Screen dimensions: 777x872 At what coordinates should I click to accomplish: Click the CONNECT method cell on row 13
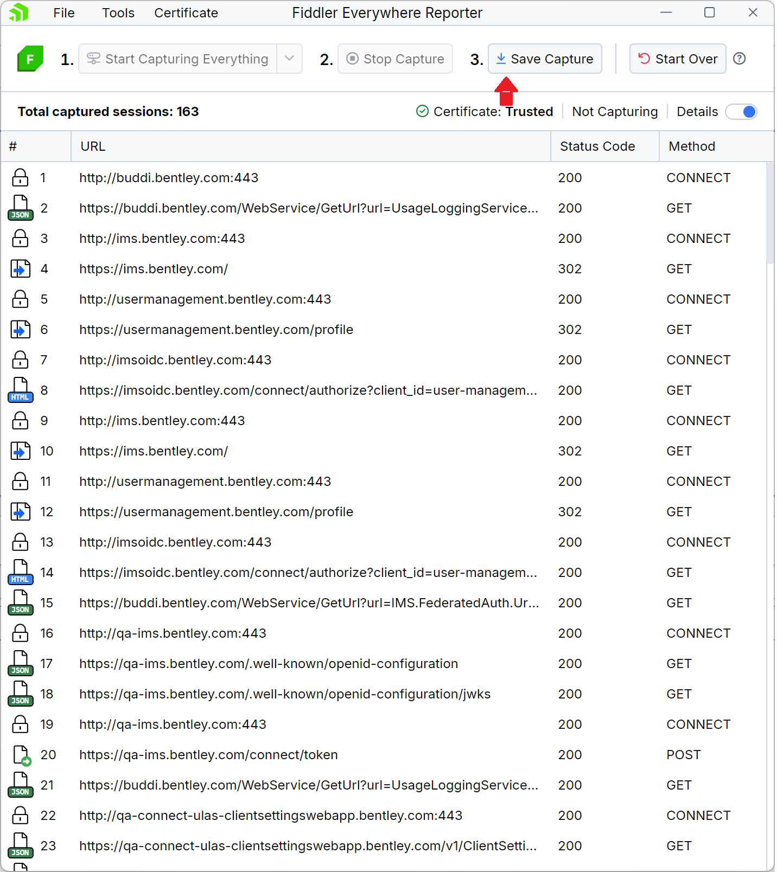tap(698, 542)
